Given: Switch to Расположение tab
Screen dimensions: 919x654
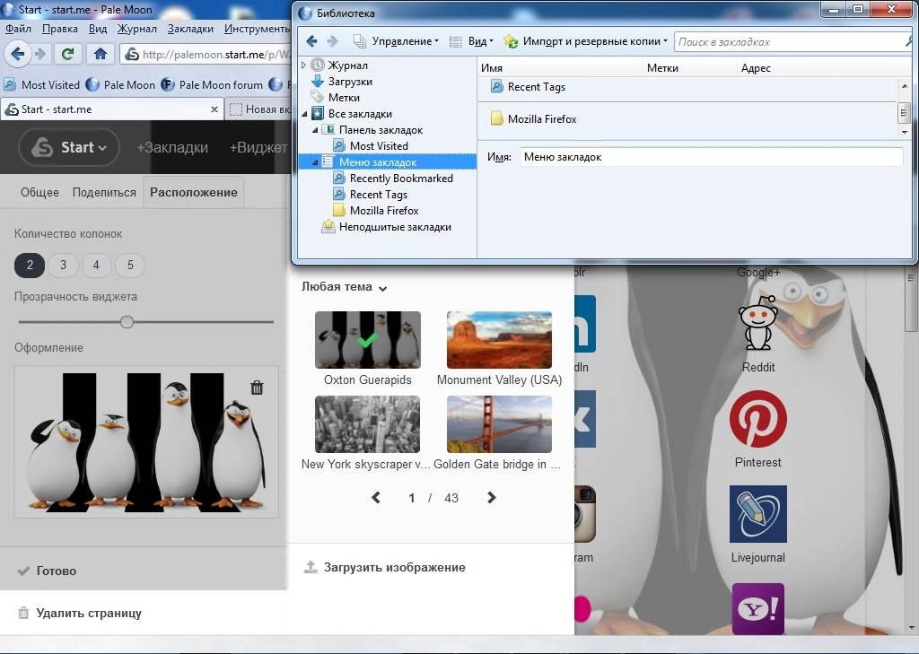Looking at the screenshot, I should 194,192.
